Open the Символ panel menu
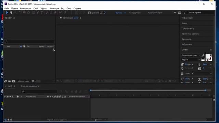 pyautogui.click(x=211, y=50)
